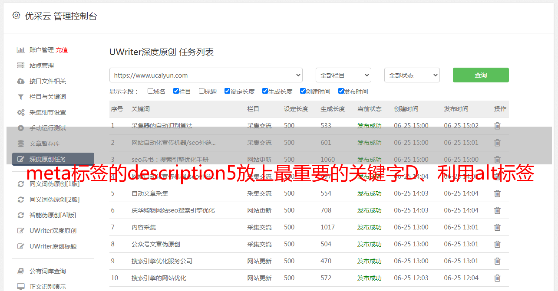Click the edit icon for UWriter原创标题
This screenshot has width=558, height=291.
[20, 246]
